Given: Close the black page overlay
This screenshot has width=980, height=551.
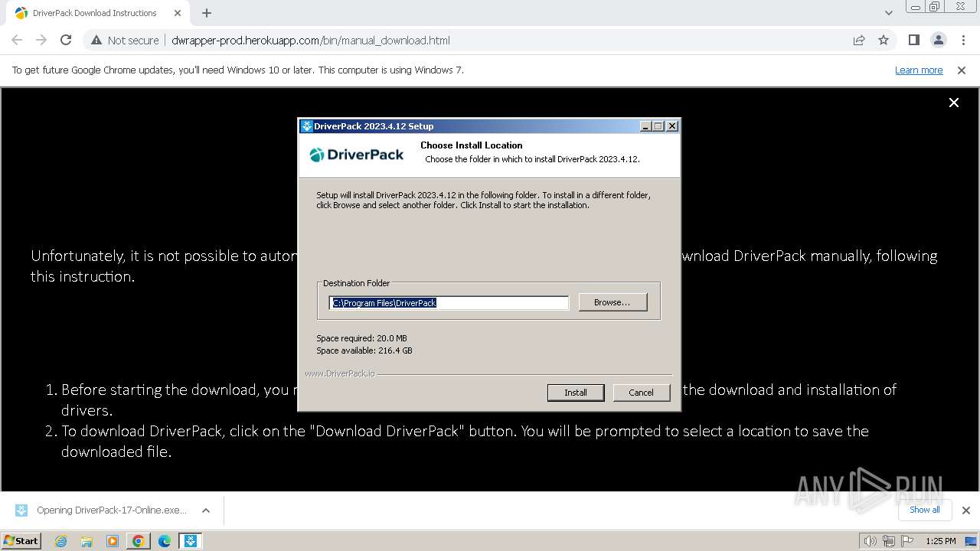Looking at the screenshot, I should (954, 103).
